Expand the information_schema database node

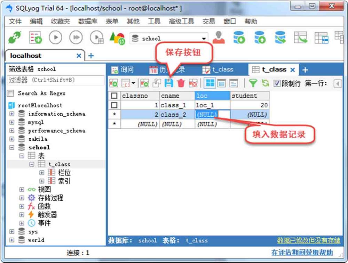[x=12, y=114]
